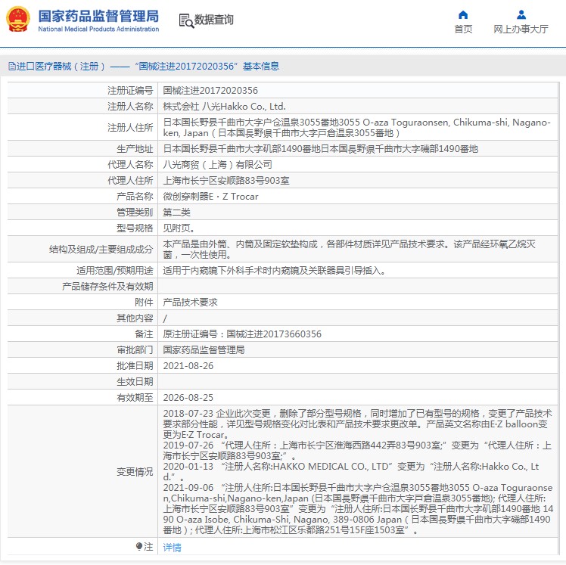Click 备注 label

coord(144,334)
